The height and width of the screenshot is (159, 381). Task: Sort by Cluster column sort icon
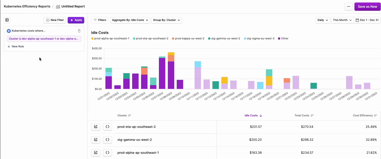coord(130,116)
